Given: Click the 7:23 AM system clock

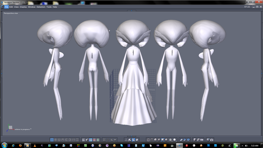Looking at the screenshot, I should (254, 145).
